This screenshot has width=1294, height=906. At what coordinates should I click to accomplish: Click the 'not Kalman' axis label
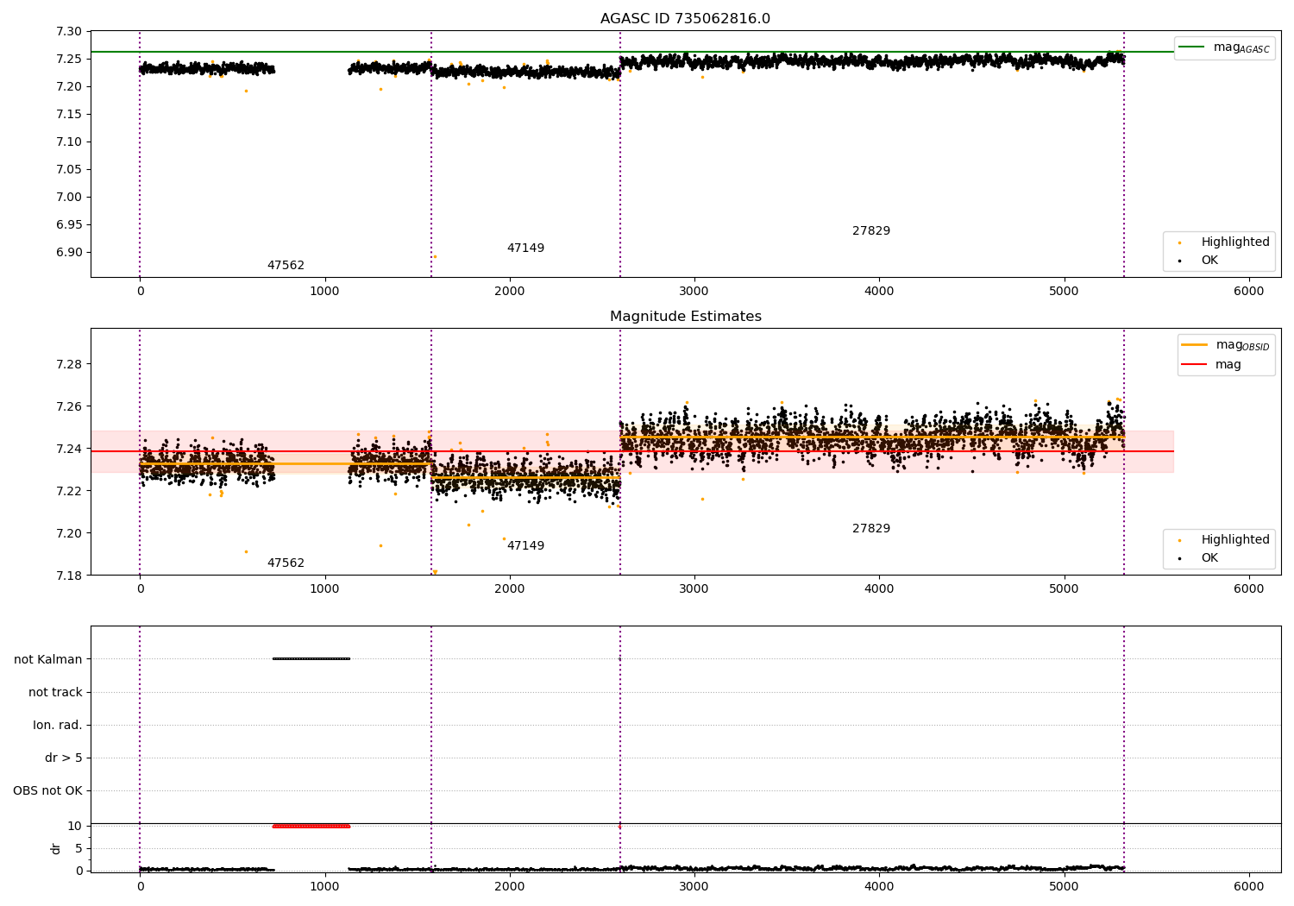[48, 659]
